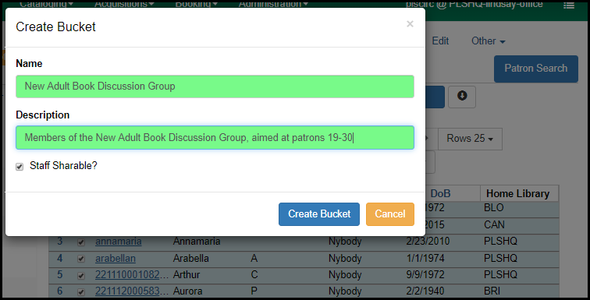This screenshot has width=590, height=300.
Task: Open the hamburger menu icon in header
Action: pos(569,5)
